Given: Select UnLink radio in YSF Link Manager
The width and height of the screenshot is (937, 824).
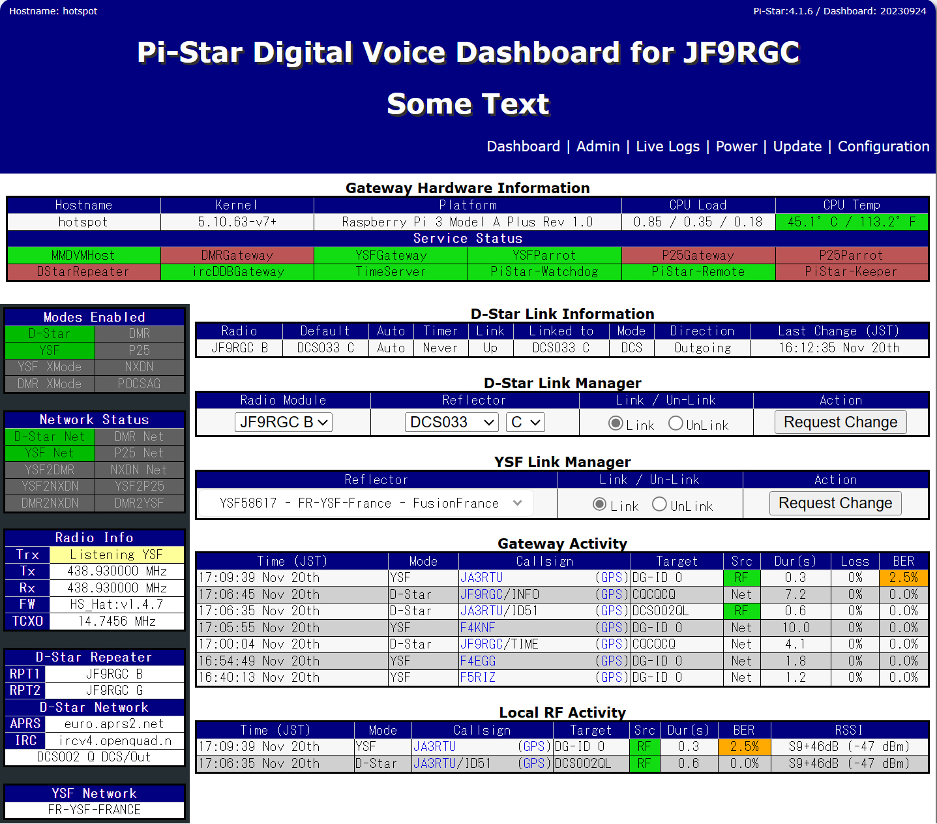Looking at the screenshot, I should pyautogui.click(x=659, y=504).
